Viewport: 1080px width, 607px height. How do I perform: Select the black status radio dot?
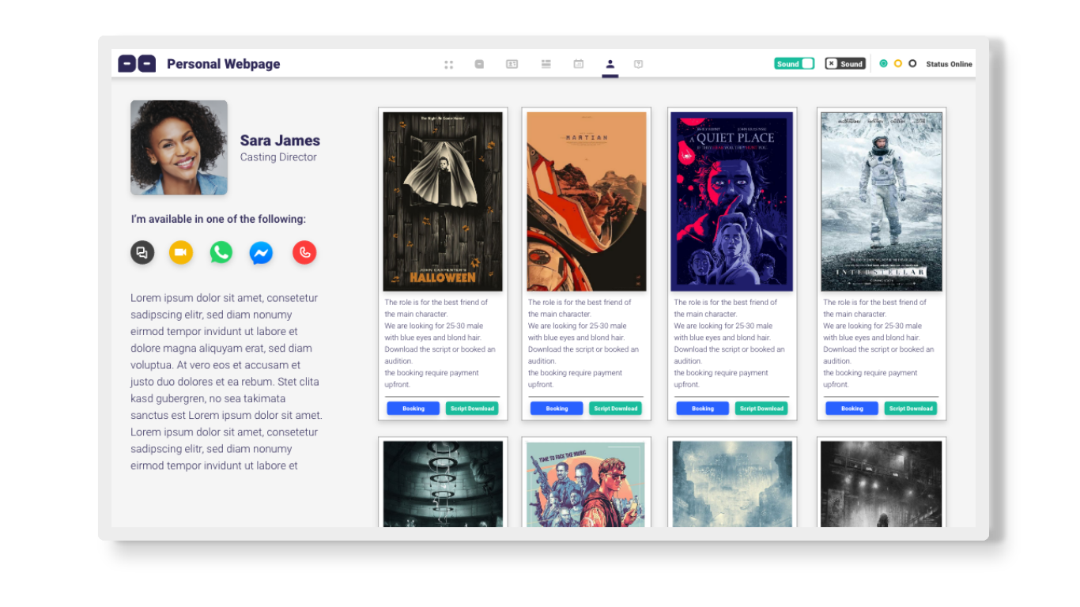912,64
